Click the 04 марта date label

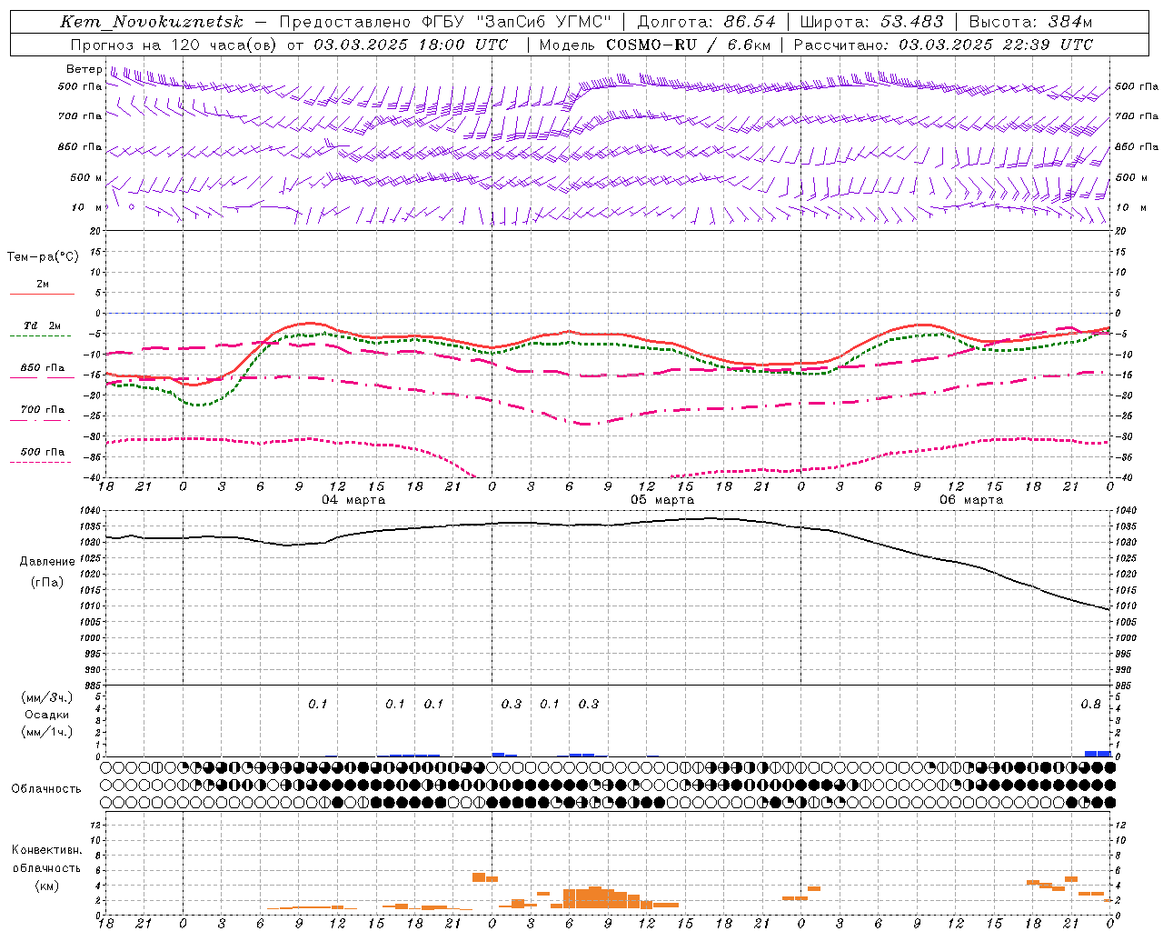tap(353, 500)
